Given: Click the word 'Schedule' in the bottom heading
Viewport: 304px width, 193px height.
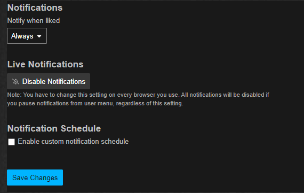Looking at the screenshot, I should click(x=81, y=128).
